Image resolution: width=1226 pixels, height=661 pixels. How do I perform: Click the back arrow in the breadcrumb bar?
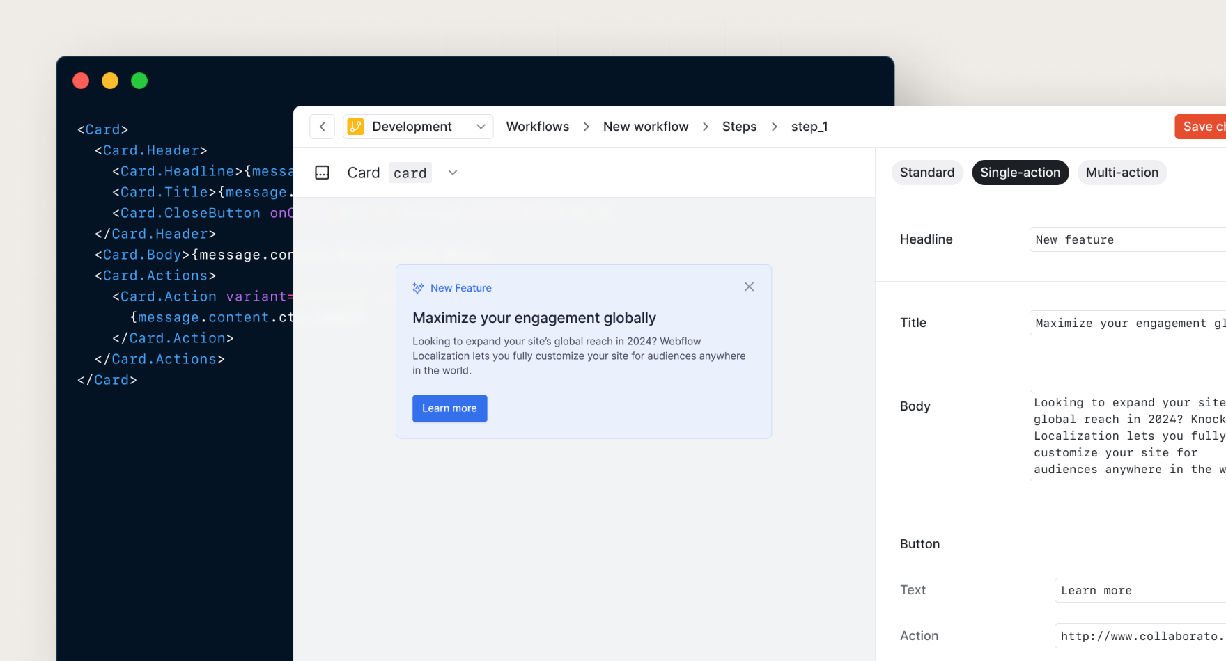click(x=322, y=126)
